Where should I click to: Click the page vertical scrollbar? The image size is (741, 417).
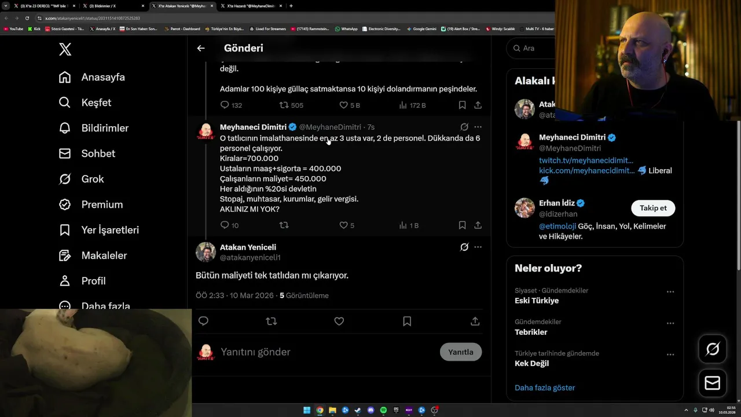point(738,195)
